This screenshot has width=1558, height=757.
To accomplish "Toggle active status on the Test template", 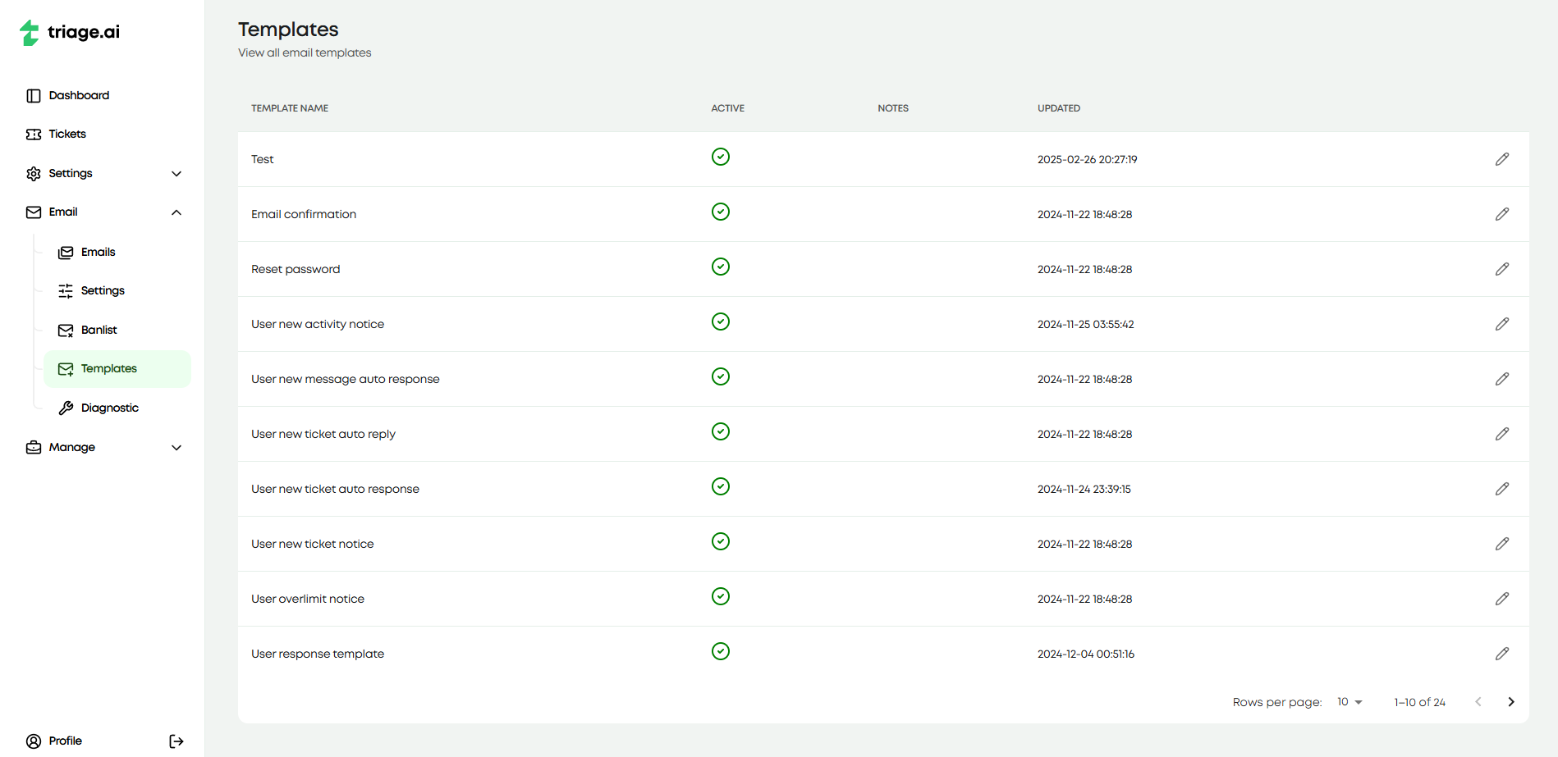I will click(720, 156).
